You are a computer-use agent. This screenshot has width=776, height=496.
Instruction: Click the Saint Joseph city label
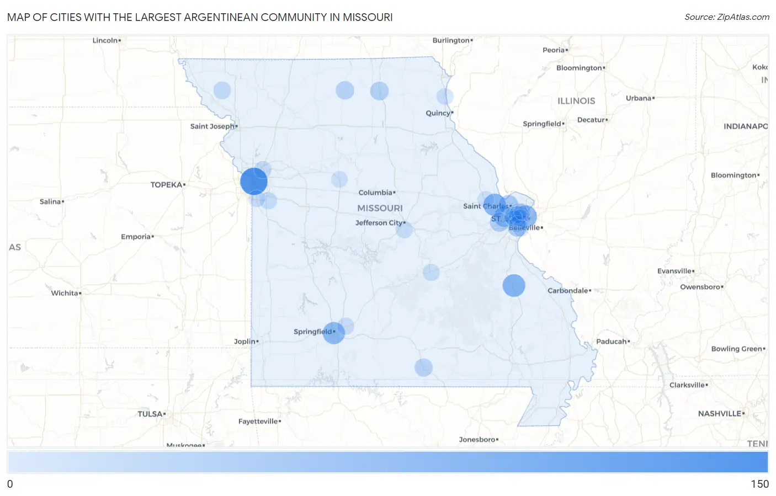coord(212,126)
